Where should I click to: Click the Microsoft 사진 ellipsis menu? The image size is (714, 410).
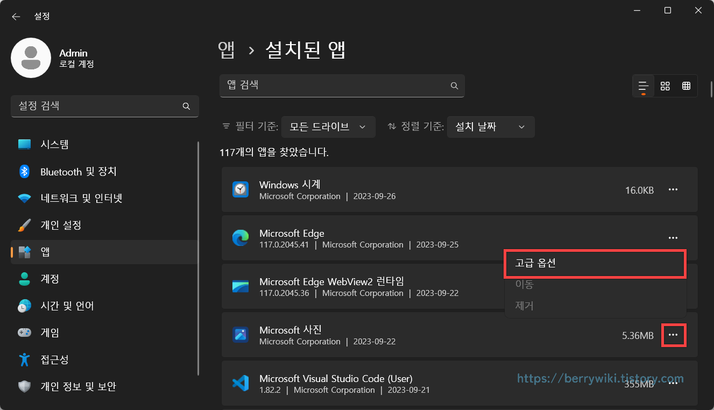click(x=673, y=335)
